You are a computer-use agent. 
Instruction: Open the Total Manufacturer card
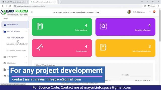coord(125,27)
